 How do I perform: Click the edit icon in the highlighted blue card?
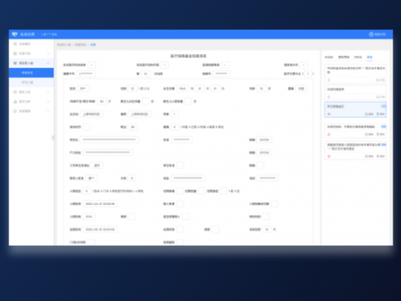(367, 115)
